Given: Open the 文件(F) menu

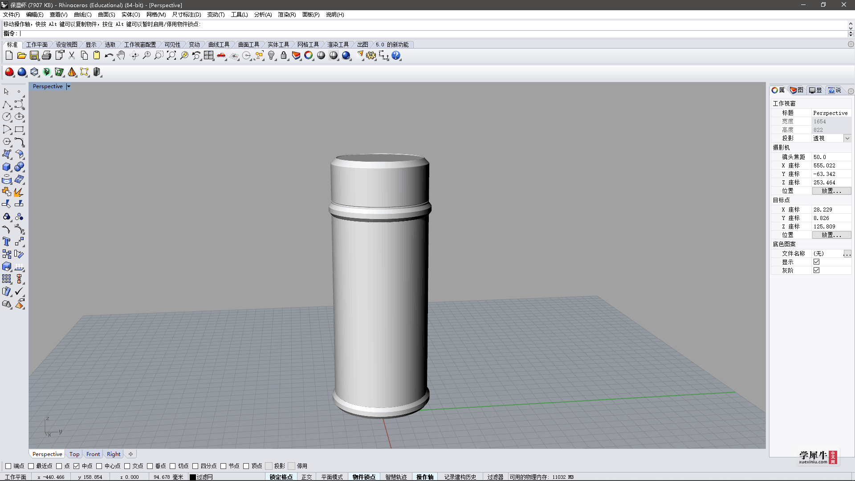Looking at the screenshot, I should pyautogui.click(x=12, y=15).
